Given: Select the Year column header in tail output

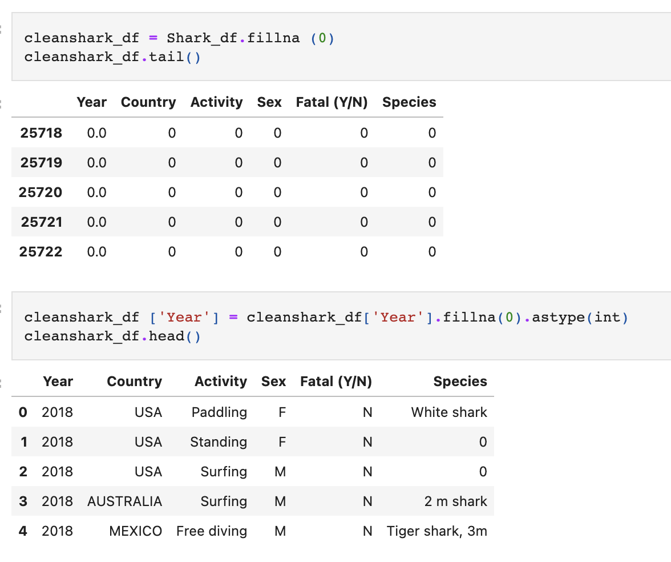Looking at the screenshot, I should (x=91, y=102).
